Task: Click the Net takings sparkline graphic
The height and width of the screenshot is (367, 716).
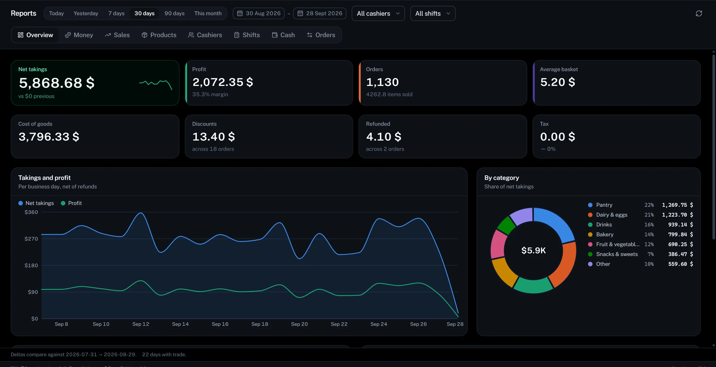Action: coord(156,84)
